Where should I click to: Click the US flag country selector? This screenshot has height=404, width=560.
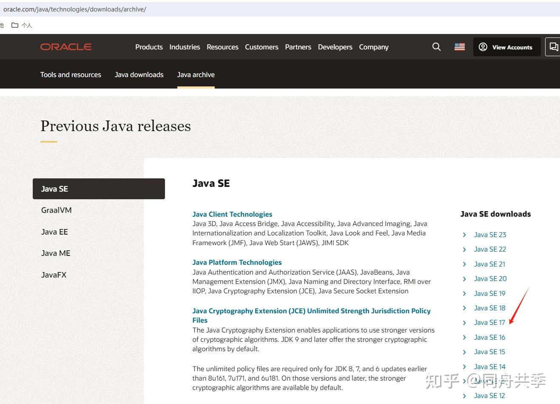tap(459, 47)
